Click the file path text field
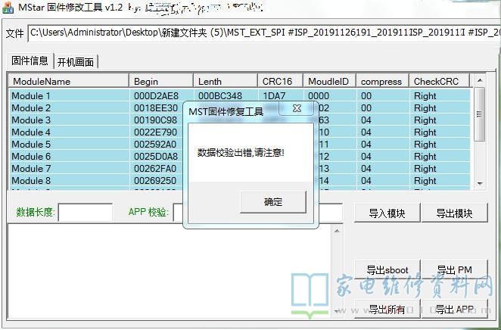Viewport: 501px width, 330px height. tap(263, 33)
